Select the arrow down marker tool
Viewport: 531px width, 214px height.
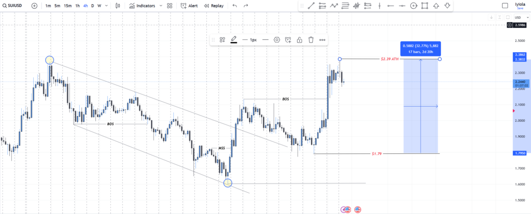(448, 6)
